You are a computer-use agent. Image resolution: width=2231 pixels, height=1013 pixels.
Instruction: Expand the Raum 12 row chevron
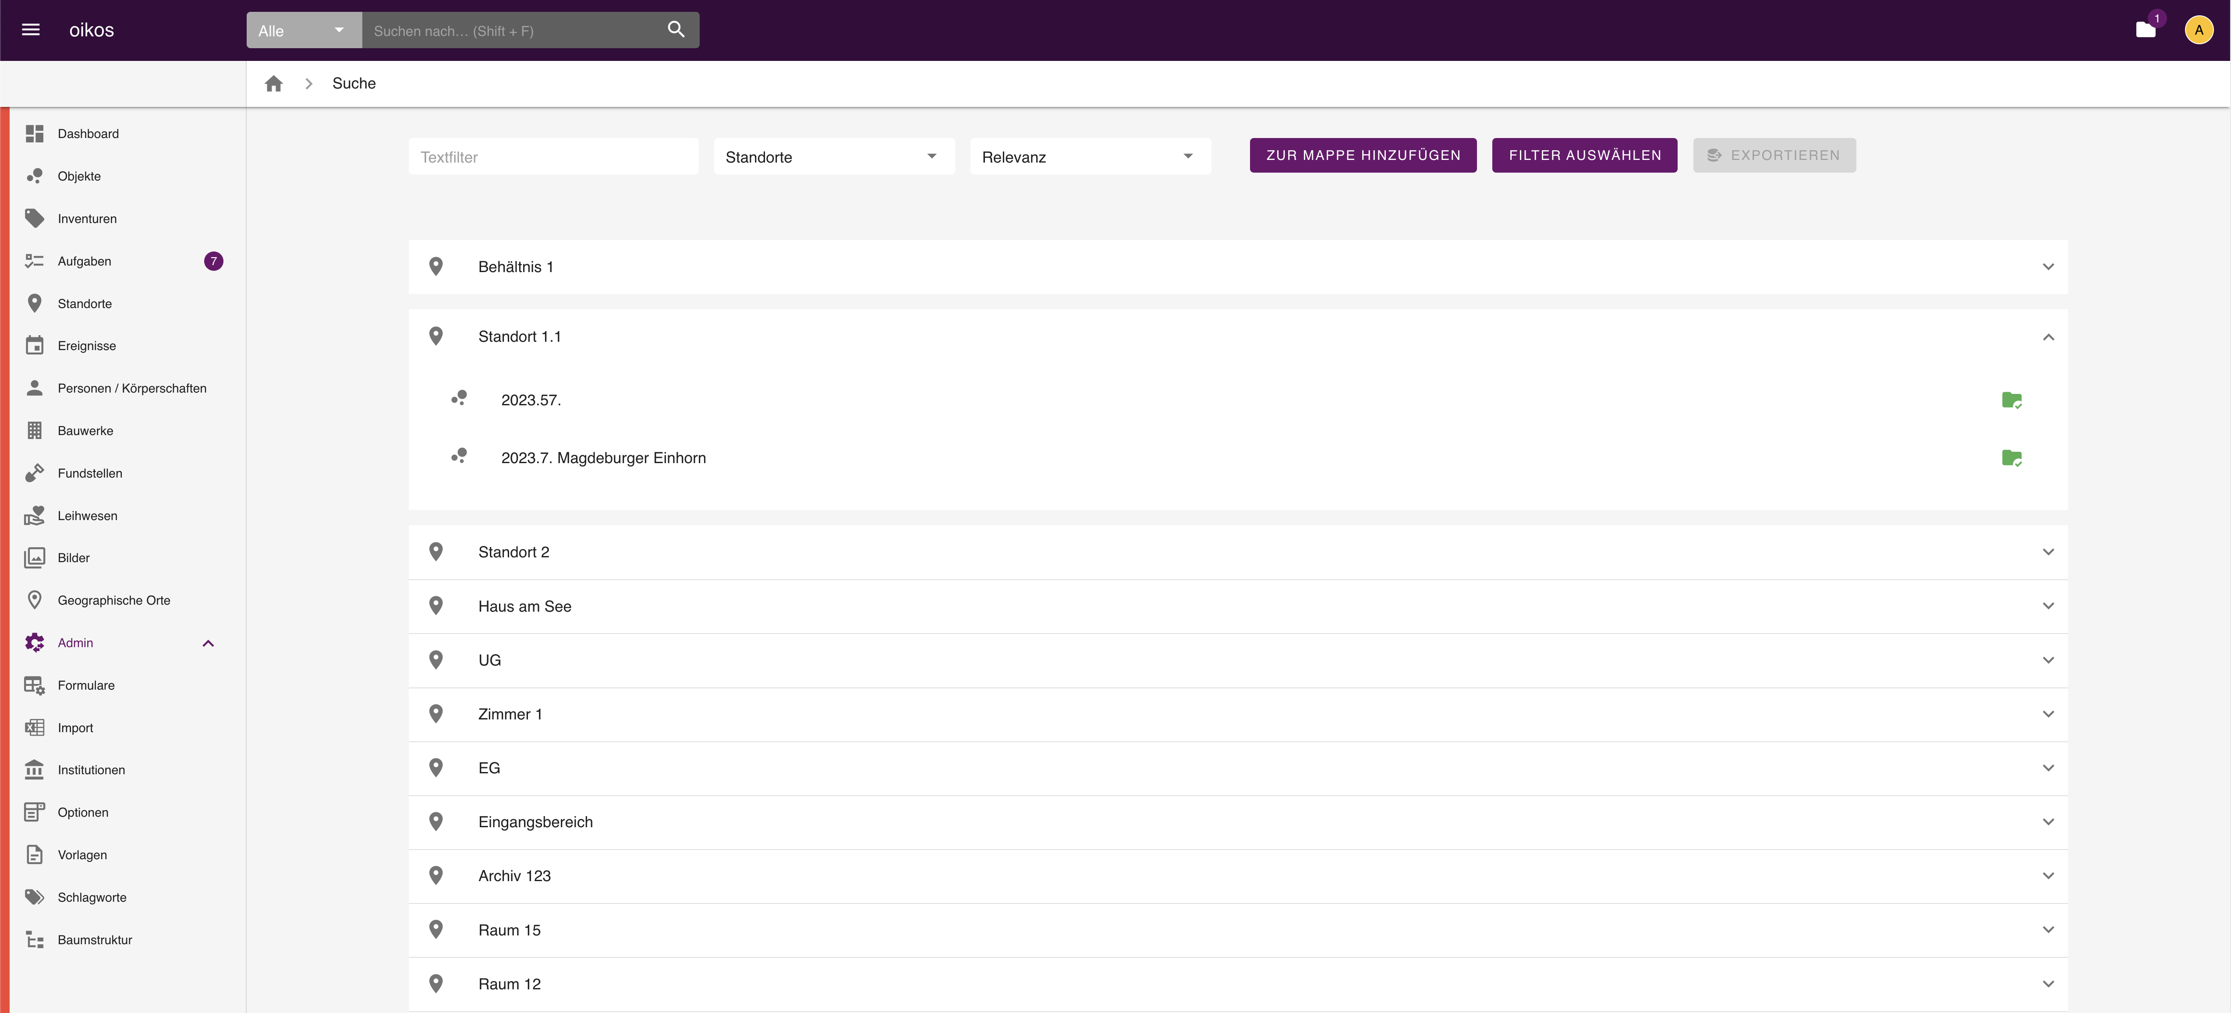(2048, 984)
